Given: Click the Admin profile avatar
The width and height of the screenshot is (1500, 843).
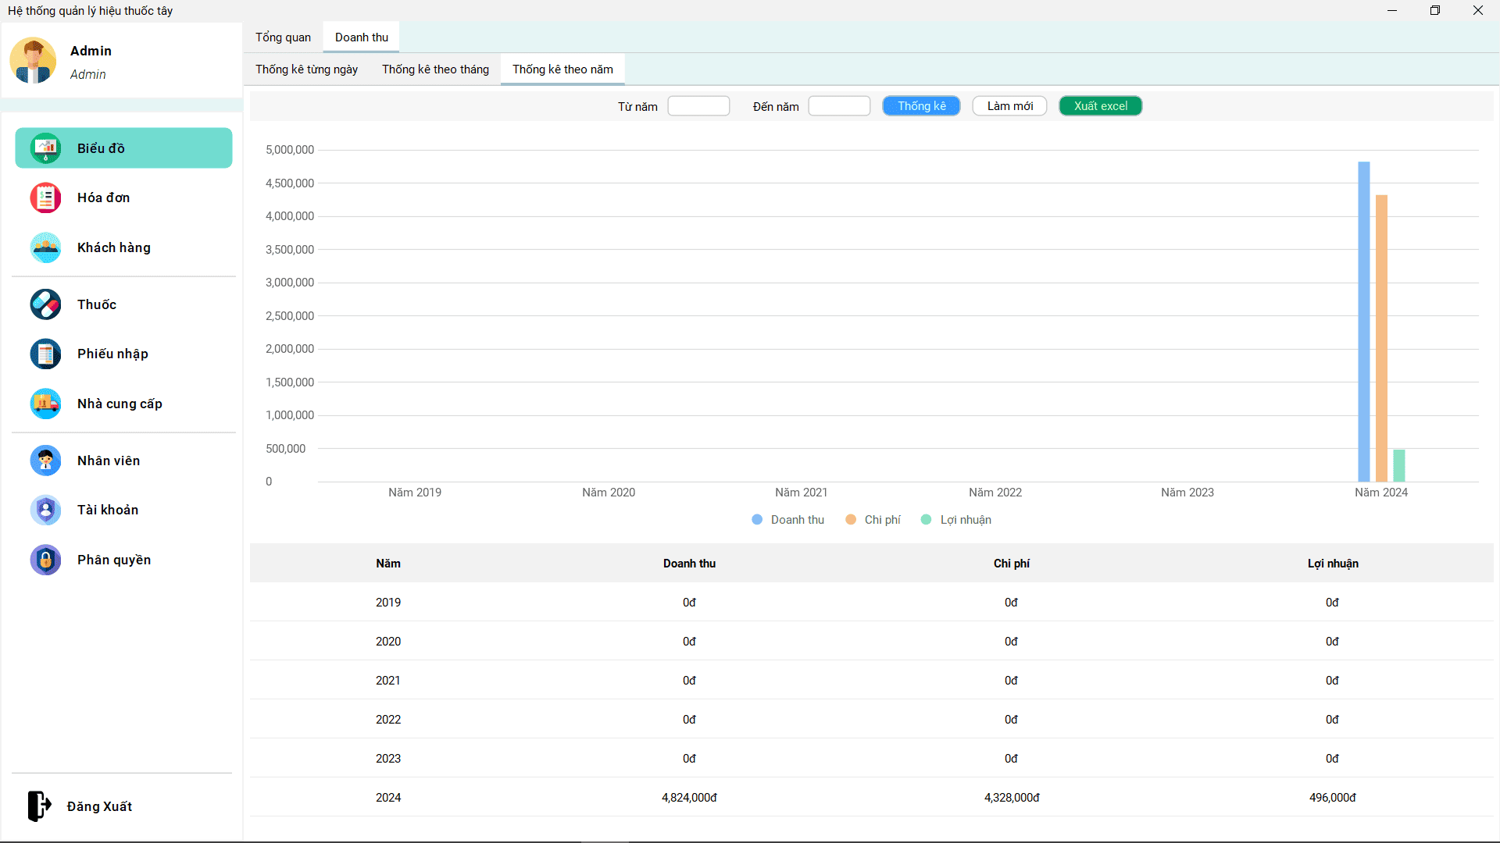Looking at the screenshot, I should click(33, 60).
